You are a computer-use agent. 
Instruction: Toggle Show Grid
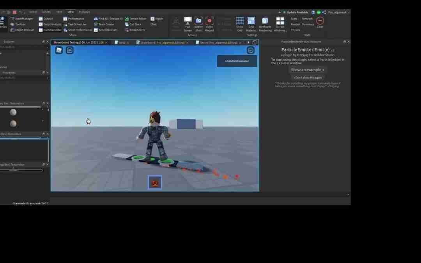[x=240, y=25]
